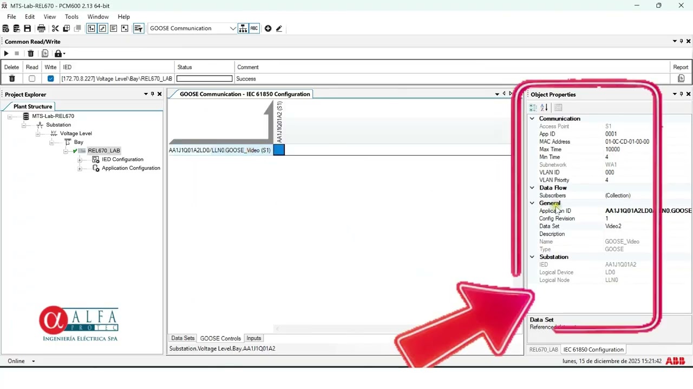The image size is (693, 389).
Task: Click the stop icon in Common Read/Write
Action: (17, 53)
